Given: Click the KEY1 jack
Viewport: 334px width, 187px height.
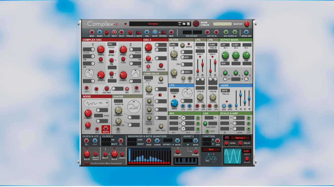Looking at the screenshot, I should pyautogui.click(x=114, y=32).
